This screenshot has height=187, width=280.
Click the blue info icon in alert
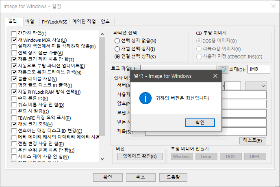point(145,98)
